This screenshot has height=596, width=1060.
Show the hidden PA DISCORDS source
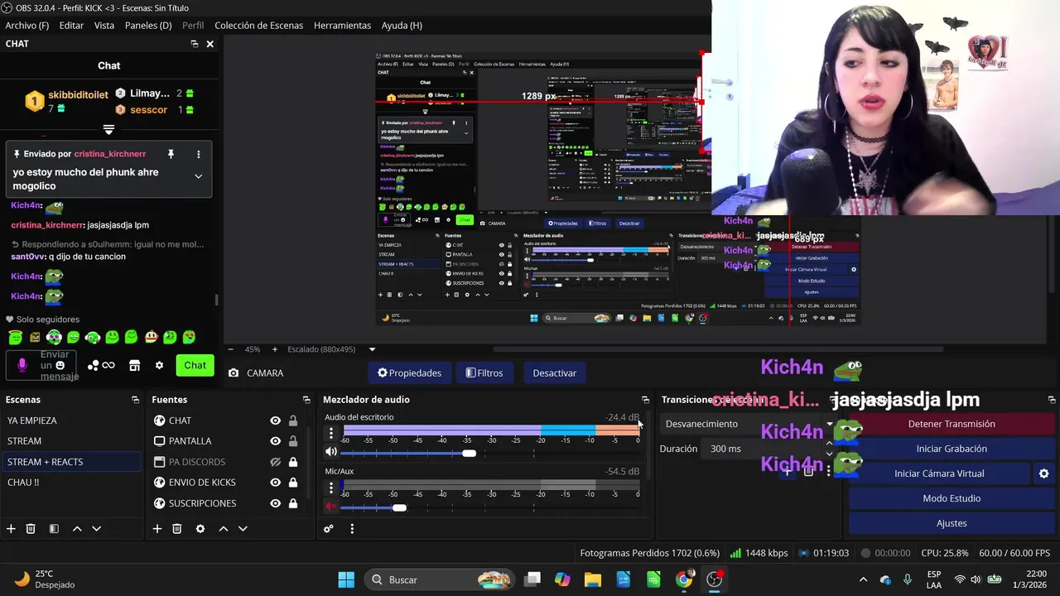tap(275, 462)
